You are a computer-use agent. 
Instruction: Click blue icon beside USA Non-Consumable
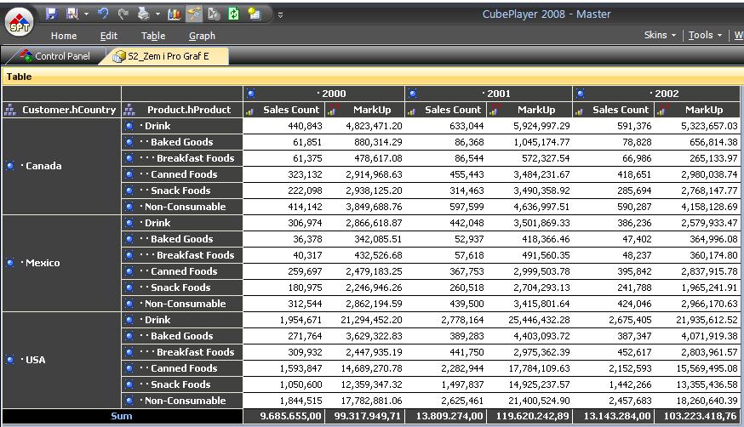129,401
